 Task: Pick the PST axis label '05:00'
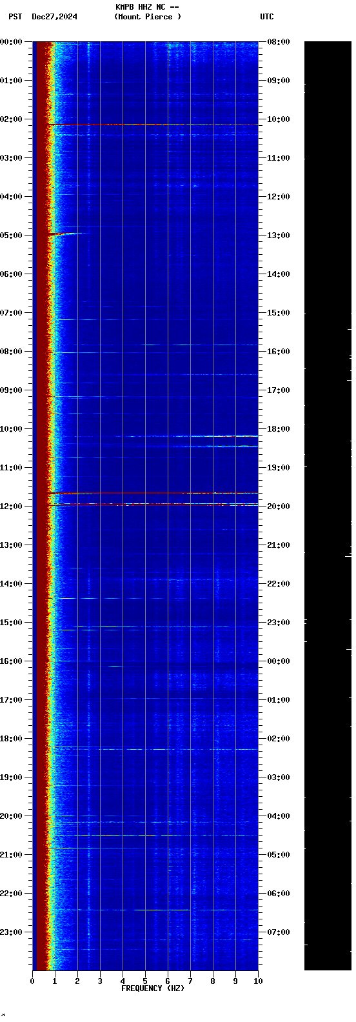click(12, 235)
